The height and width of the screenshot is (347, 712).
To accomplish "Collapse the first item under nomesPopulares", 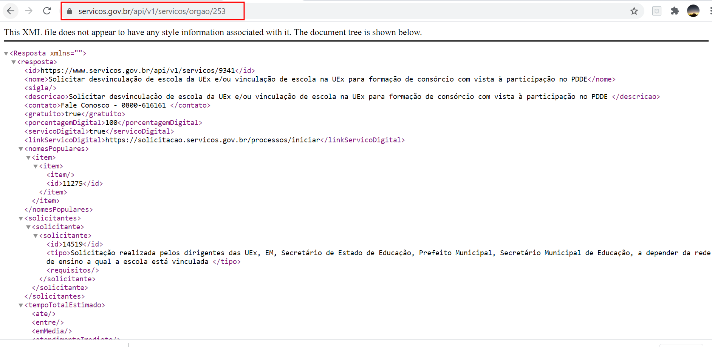I will tap(28, 158).
